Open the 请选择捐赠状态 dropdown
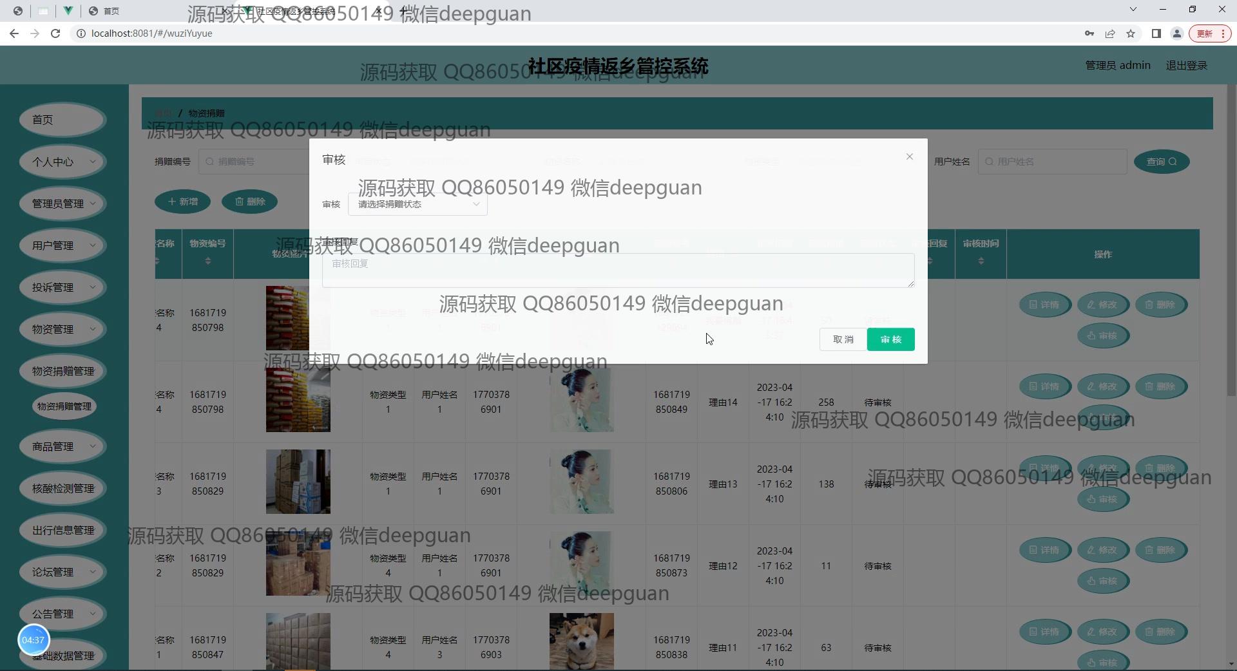The image size is (1237, 671). click(417, 204)
